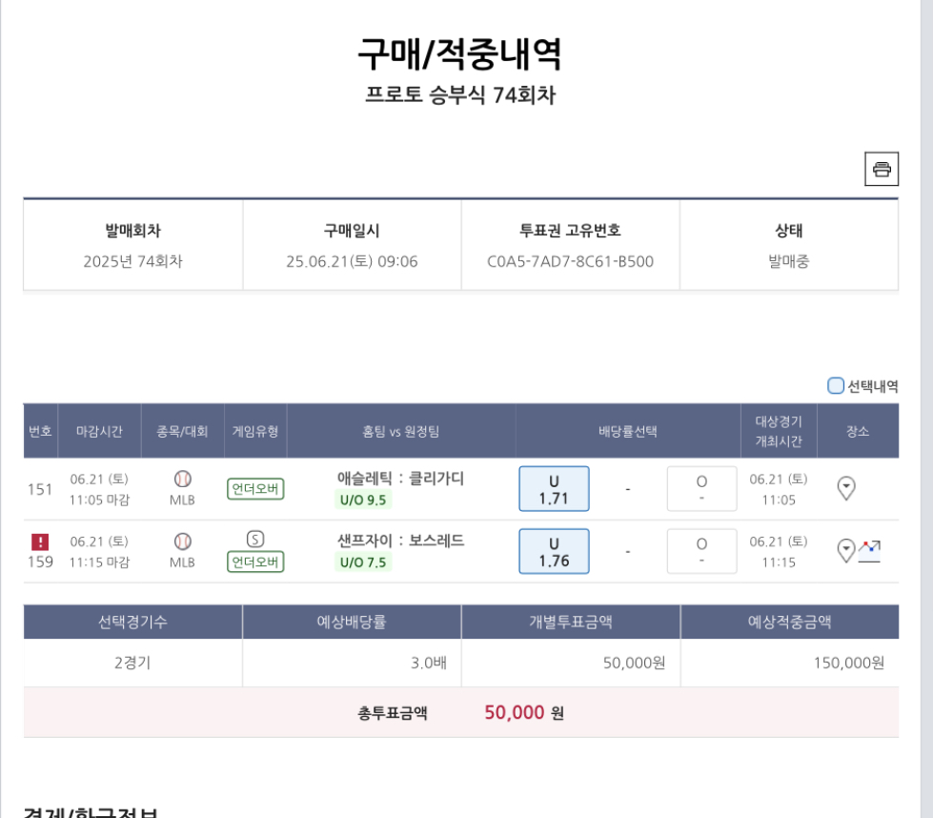The image size is (933, 818).
Task: Click the print icon button
Action: [882, 169]
